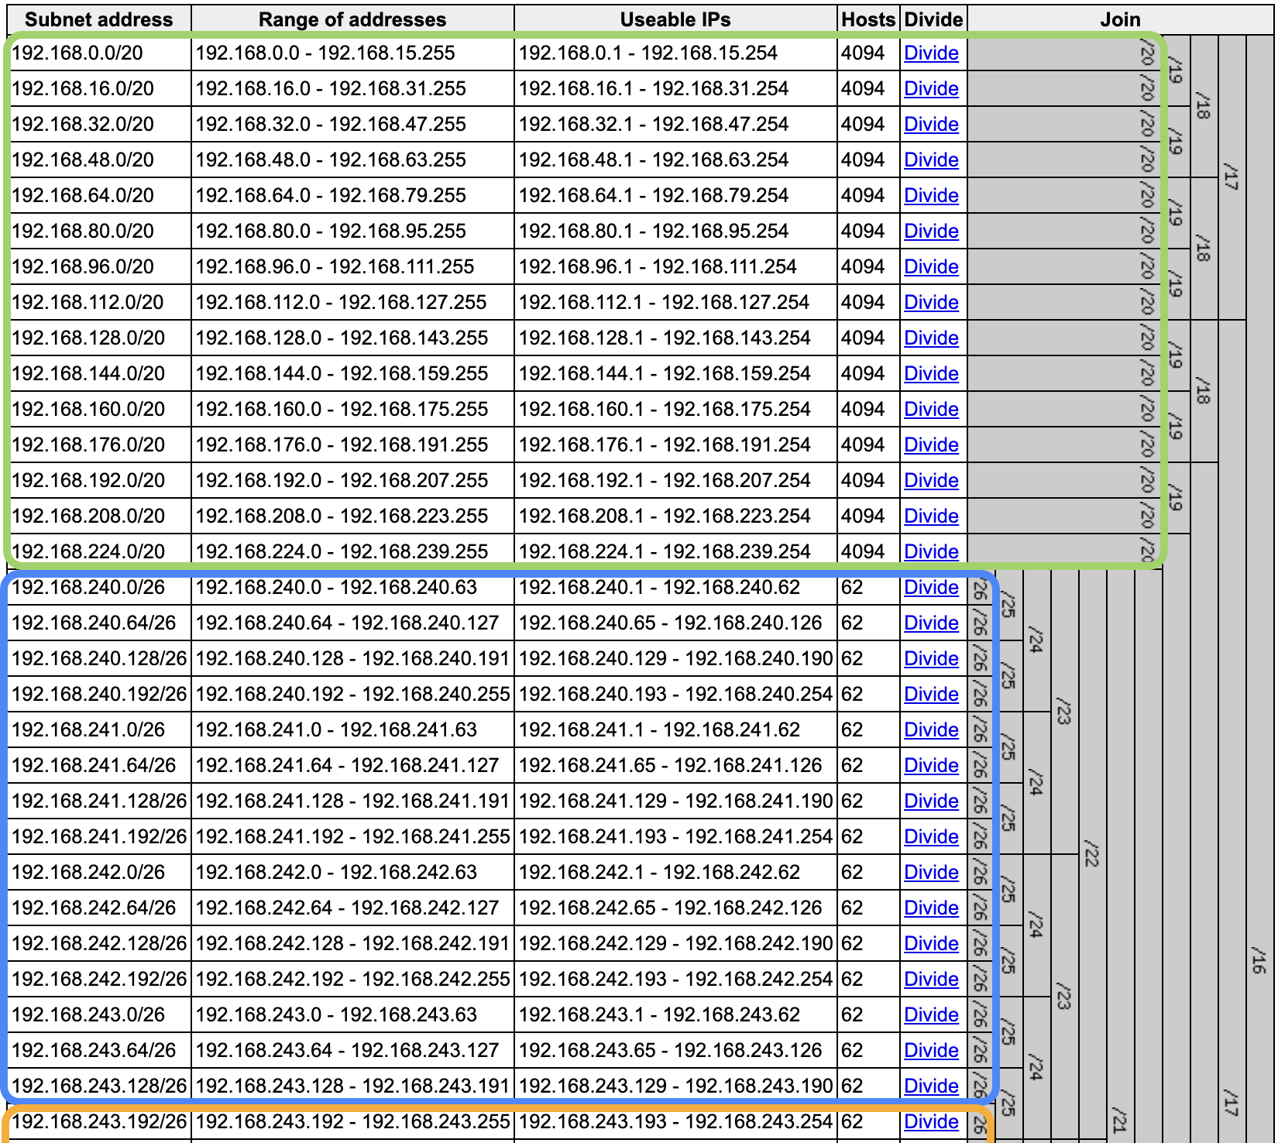The width and height of the screenshot is (1278, 1143).
Task: Click range cell 192.168.16.0 - 192.168.31.255
Action: 352,88
